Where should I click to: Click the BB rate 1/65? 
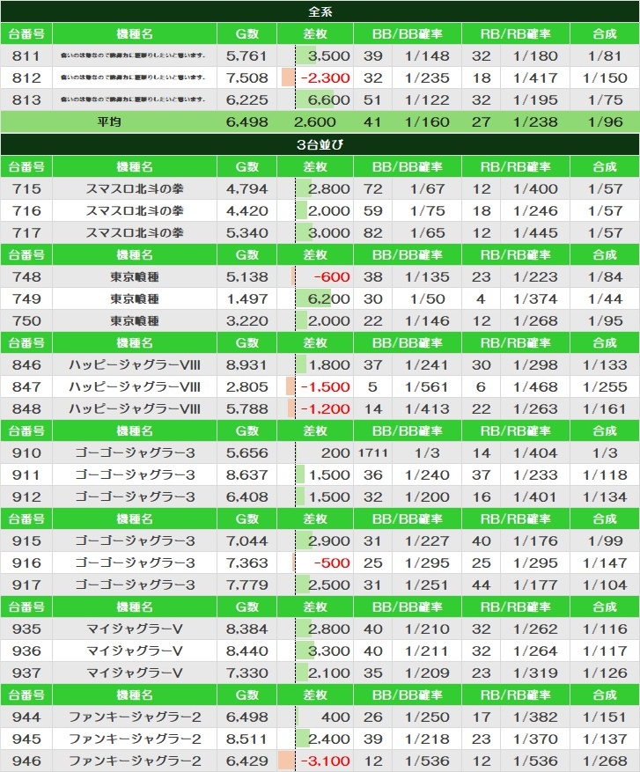tap(427, 233)
